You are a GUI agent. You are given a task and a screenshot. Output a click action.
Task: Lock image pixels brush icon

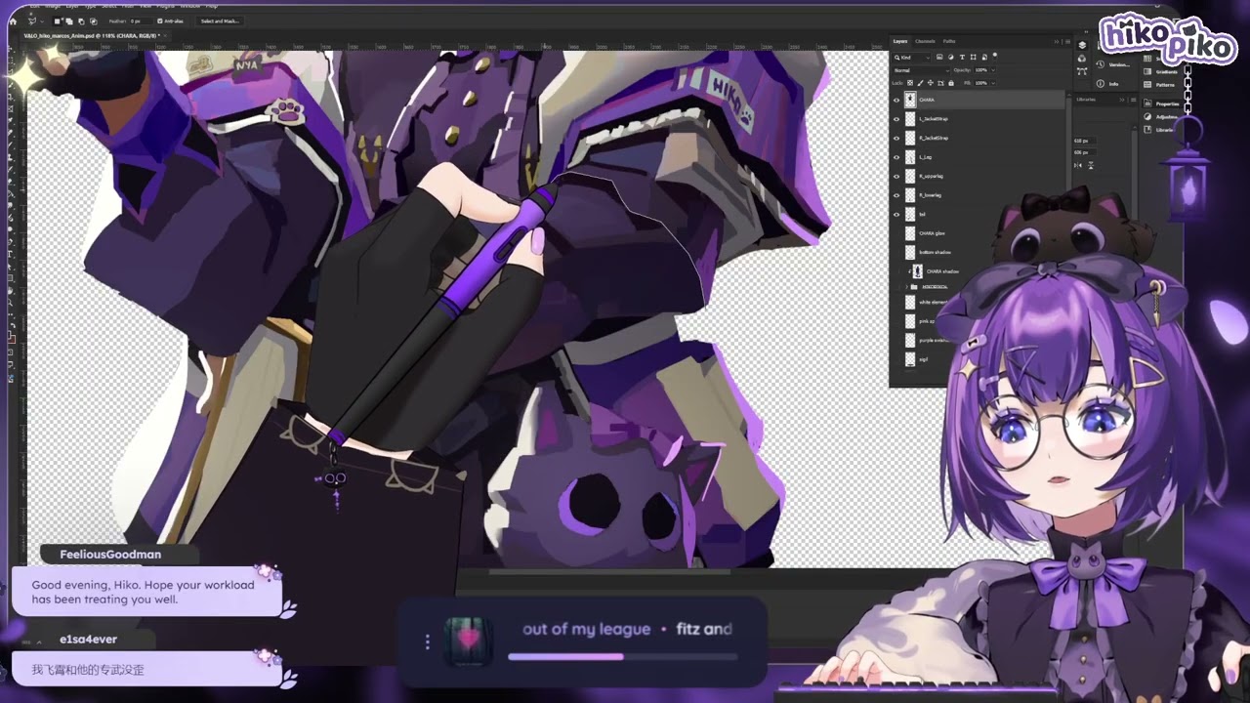coord(920,83)
